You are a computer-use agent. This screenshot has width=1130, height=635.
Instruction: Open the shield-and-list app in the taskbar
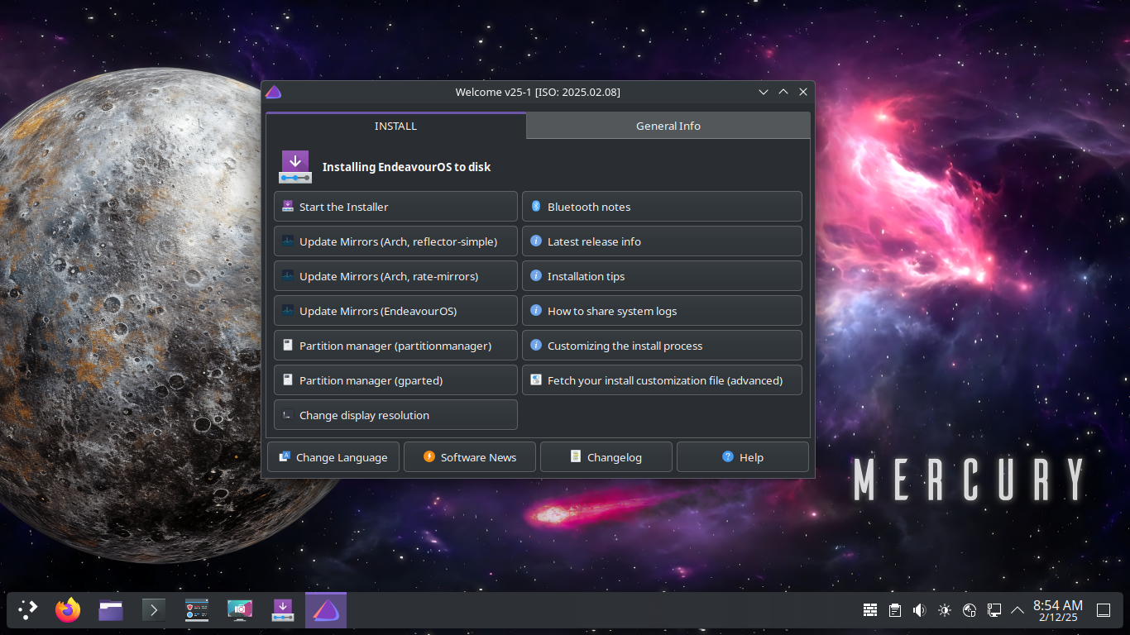pyautogui.click(x=197, y=610)
